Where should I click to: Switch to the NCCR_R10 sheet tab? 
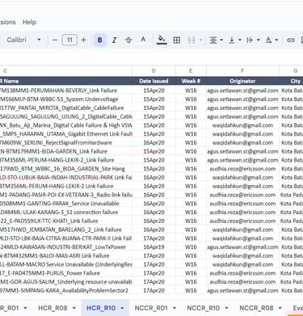pos(204,308)
